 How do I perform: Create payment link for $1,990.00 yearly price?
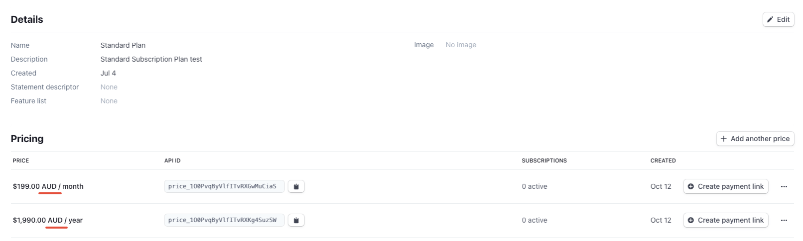click(726, 220)
